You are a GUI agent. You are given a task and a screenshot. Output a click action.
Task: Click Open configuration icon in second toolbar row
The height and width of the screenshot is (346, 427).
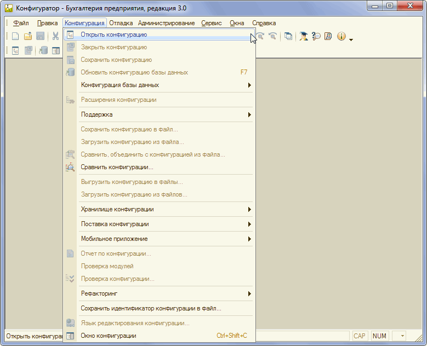point(15,50)
